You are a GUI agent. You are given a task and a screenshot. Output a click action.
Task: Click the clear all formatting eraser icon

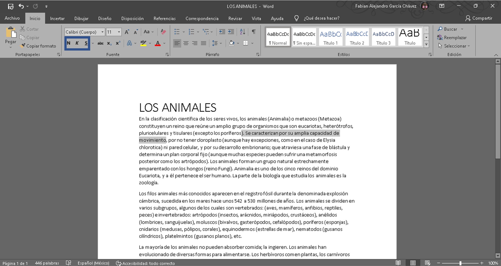163,32
